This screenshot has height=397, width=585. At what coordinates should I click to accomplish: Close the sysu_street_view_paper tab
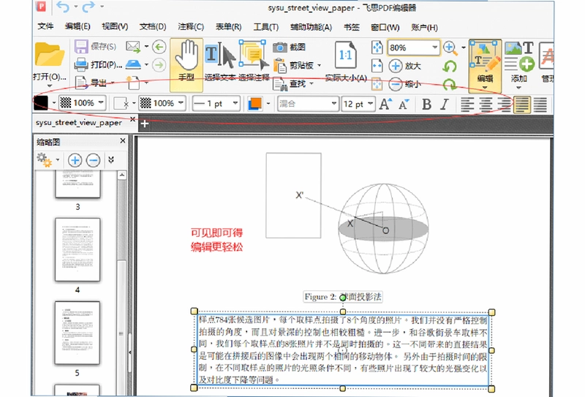tap(132, 119)
